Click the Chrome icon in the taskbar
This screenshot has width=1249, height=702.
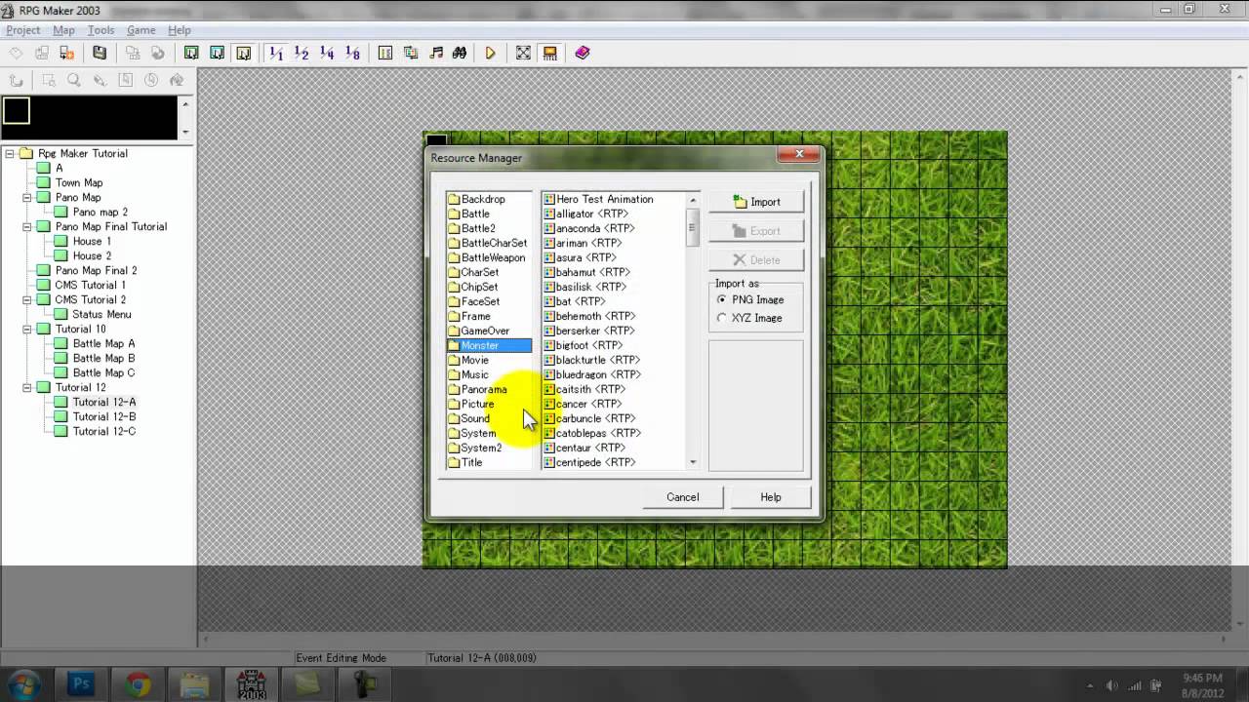[138, 684]
